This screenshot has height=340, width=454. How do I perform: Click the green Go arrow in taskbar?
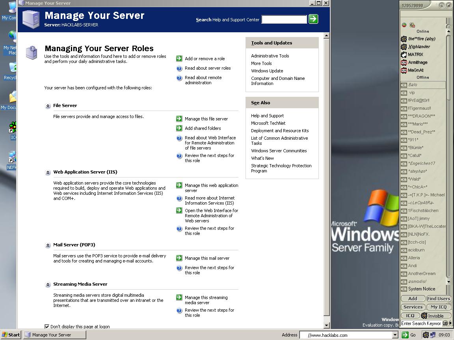pos(405,335)
